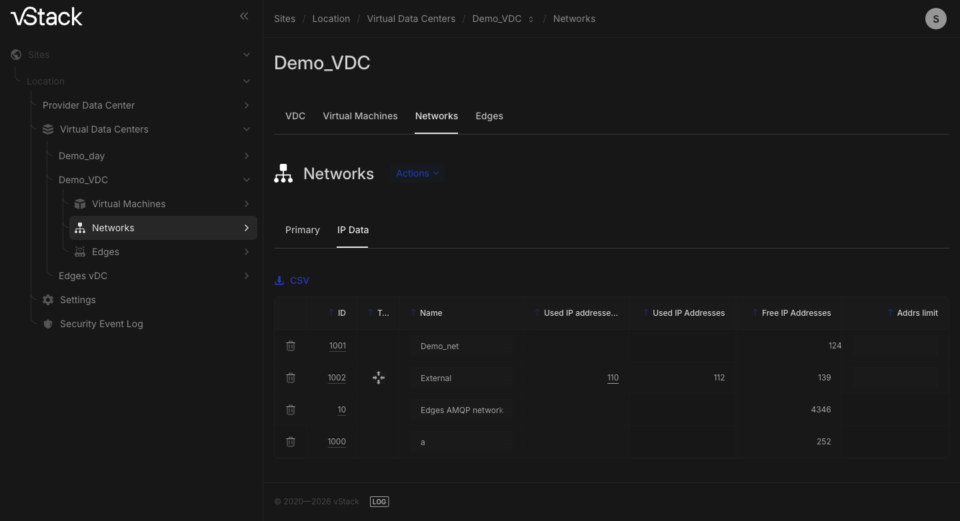Click the External name cell

tap(462, 378)
